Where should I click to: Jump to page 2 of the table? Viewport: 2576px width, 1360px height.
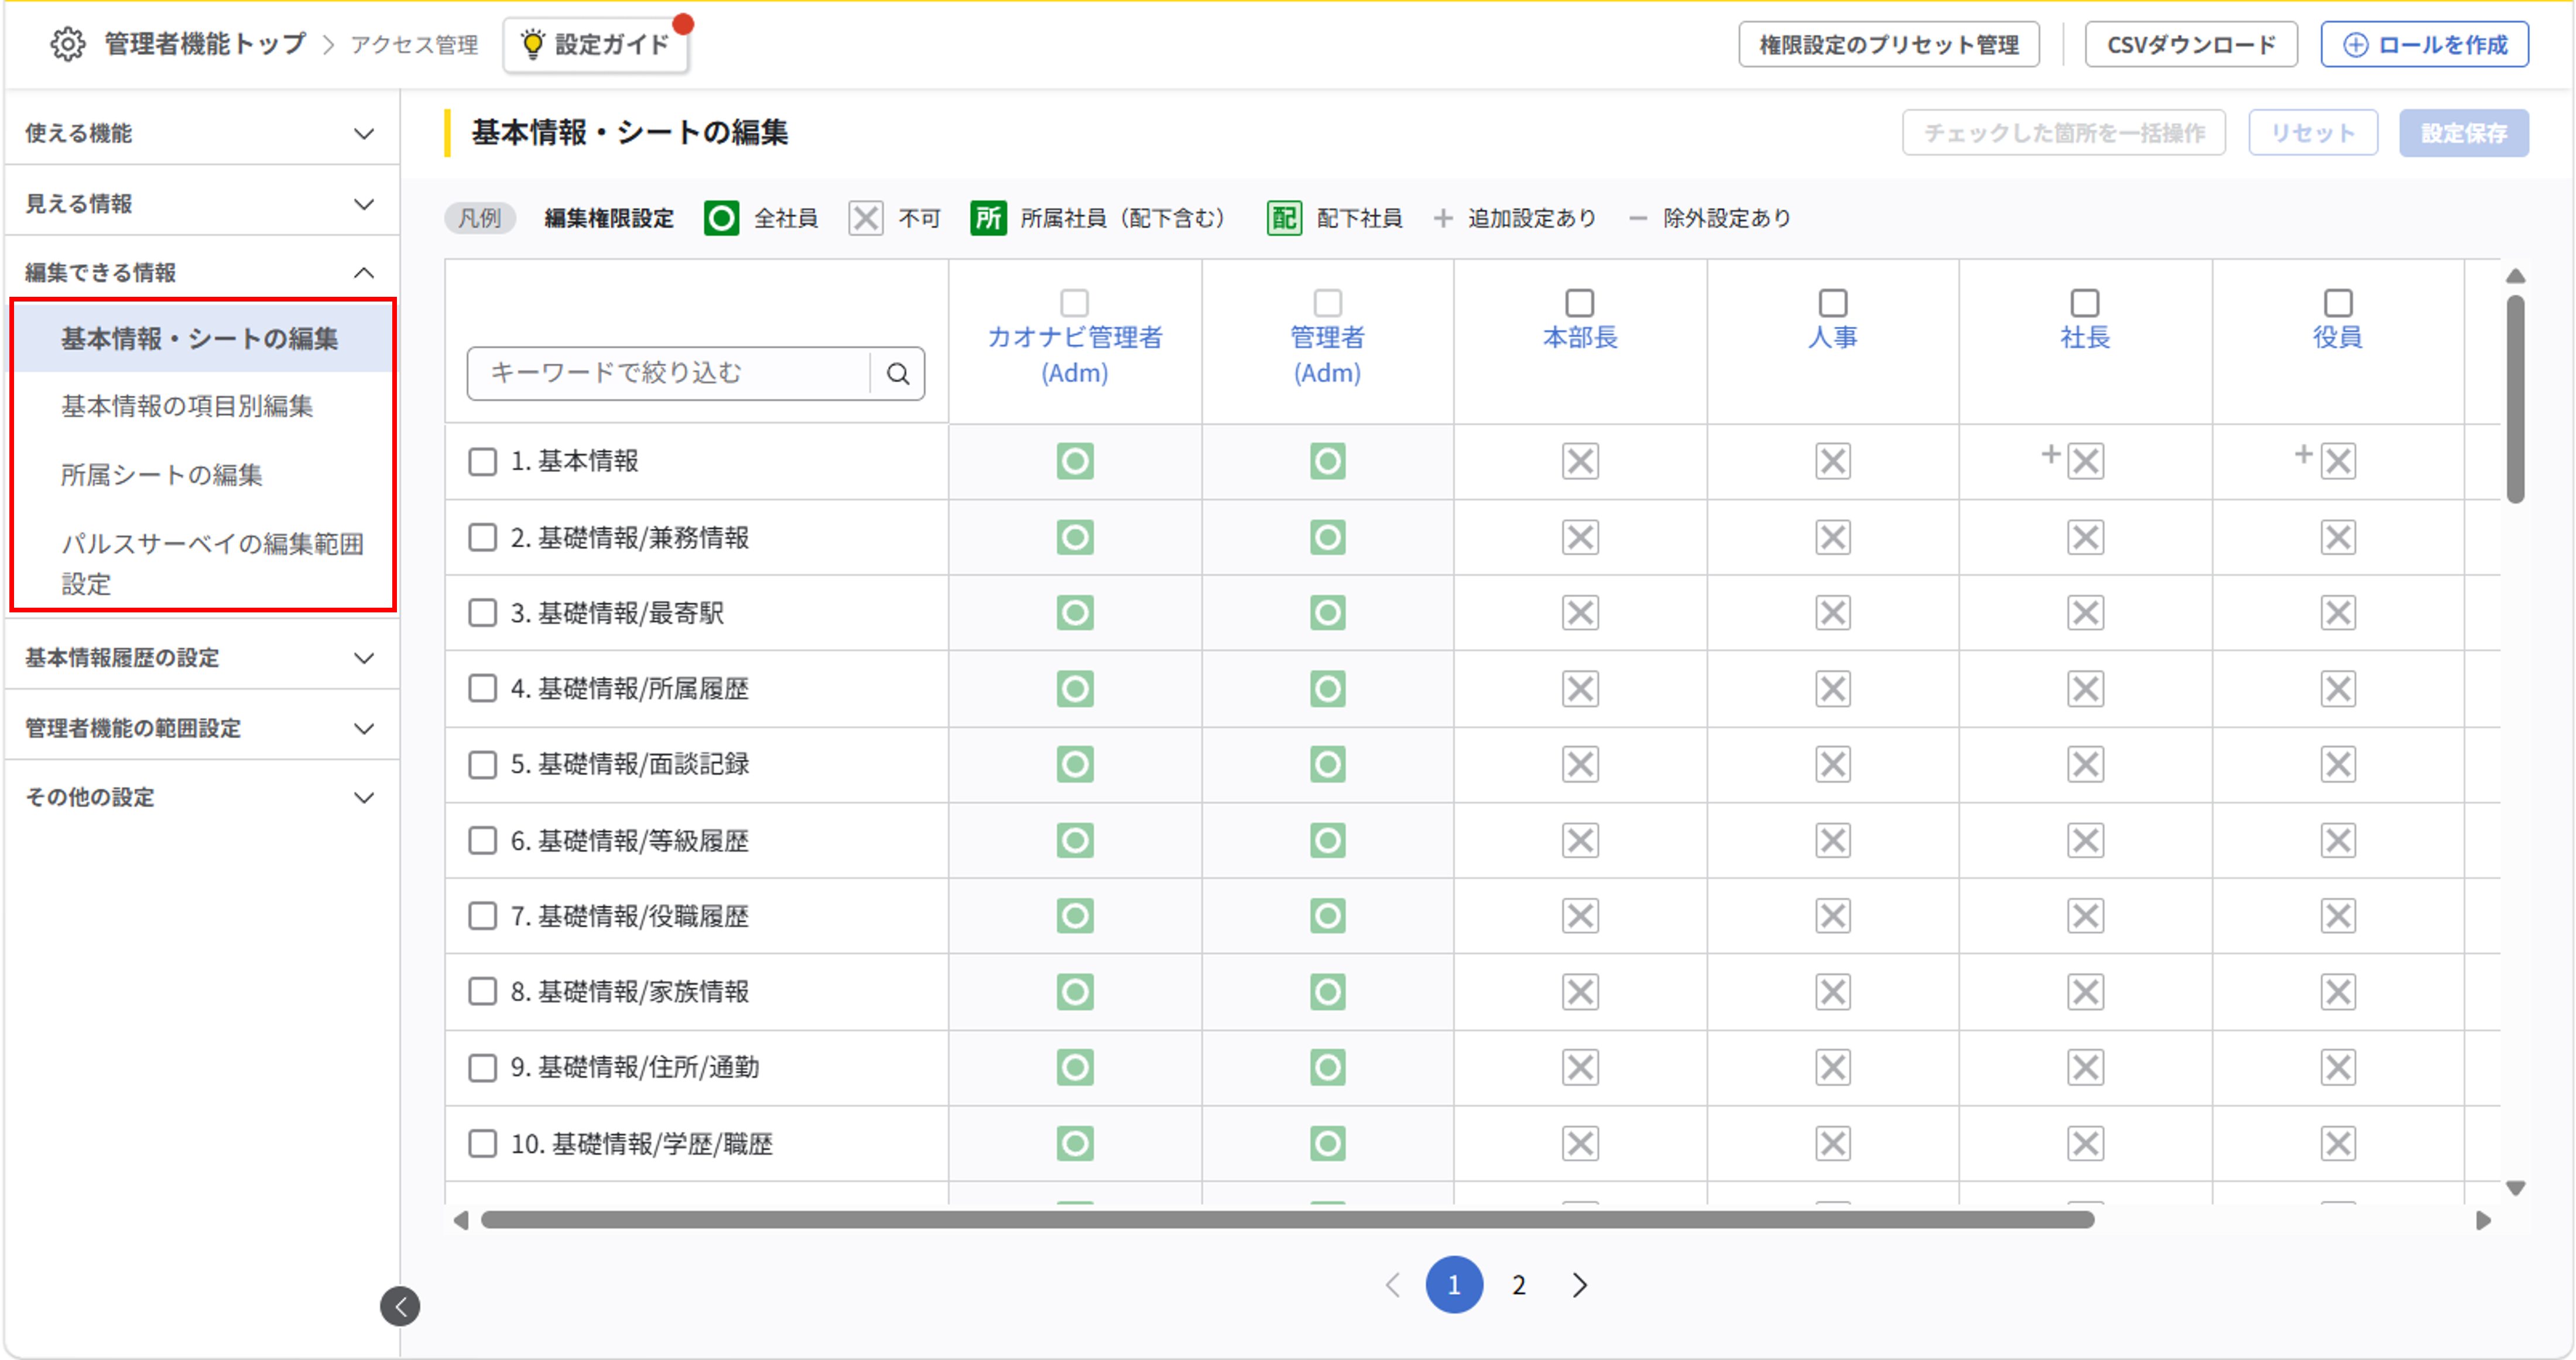coord(1518,1285)
